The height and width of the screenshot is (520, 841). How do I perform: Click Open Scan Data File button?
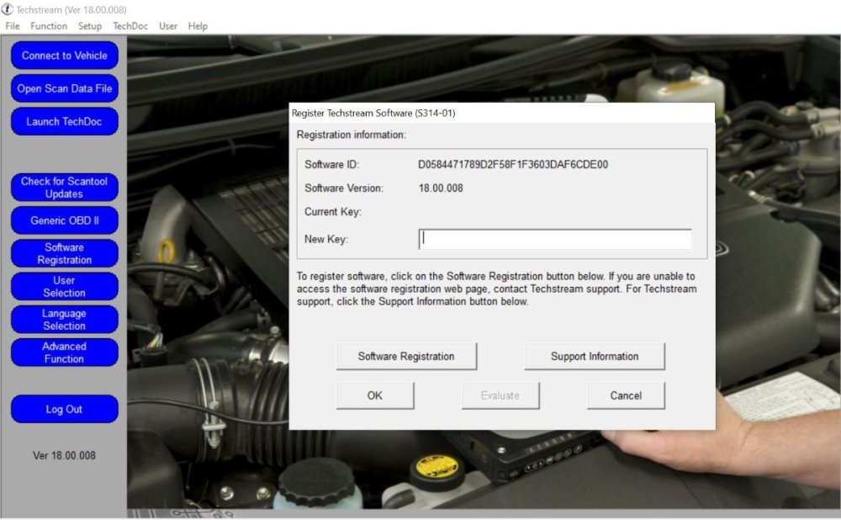(x=64, y=88)
